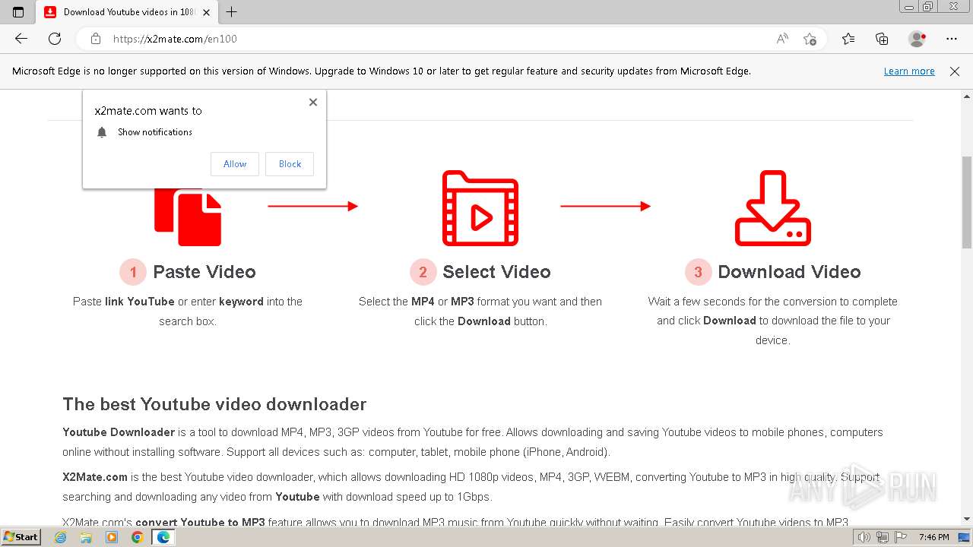Dismiss the Edge unsupported notice
Viewport: 973px width, 547px height.
tap(955, 71)
